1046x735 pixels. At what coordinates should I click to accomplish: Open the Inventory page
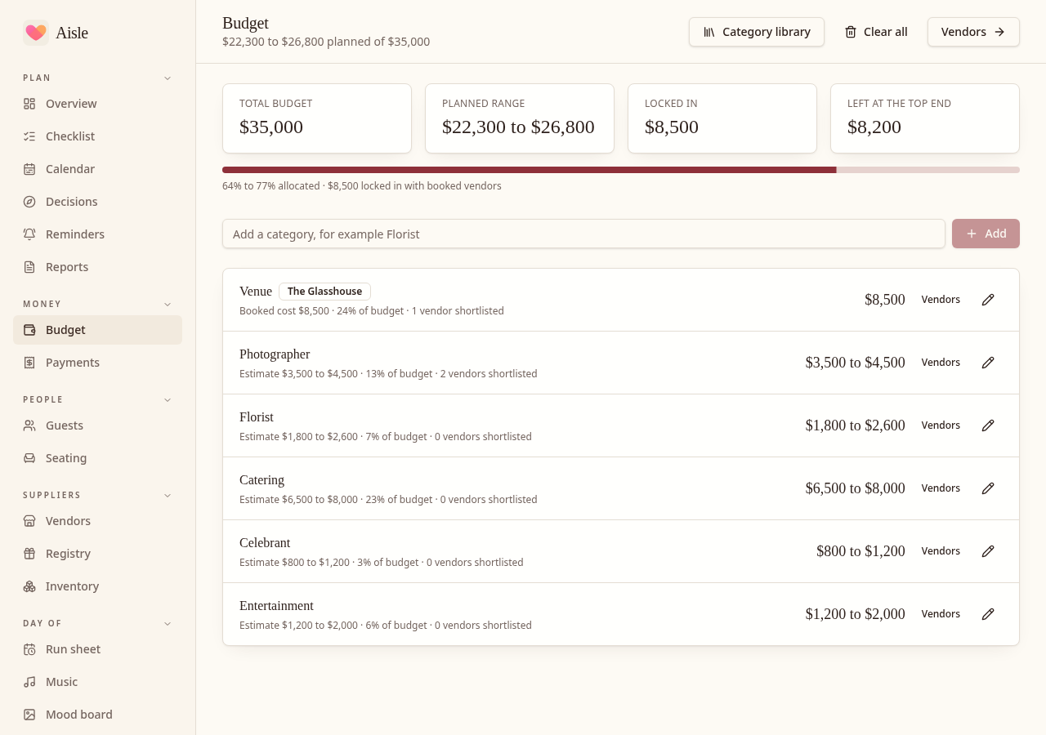(x=97, y=586)
